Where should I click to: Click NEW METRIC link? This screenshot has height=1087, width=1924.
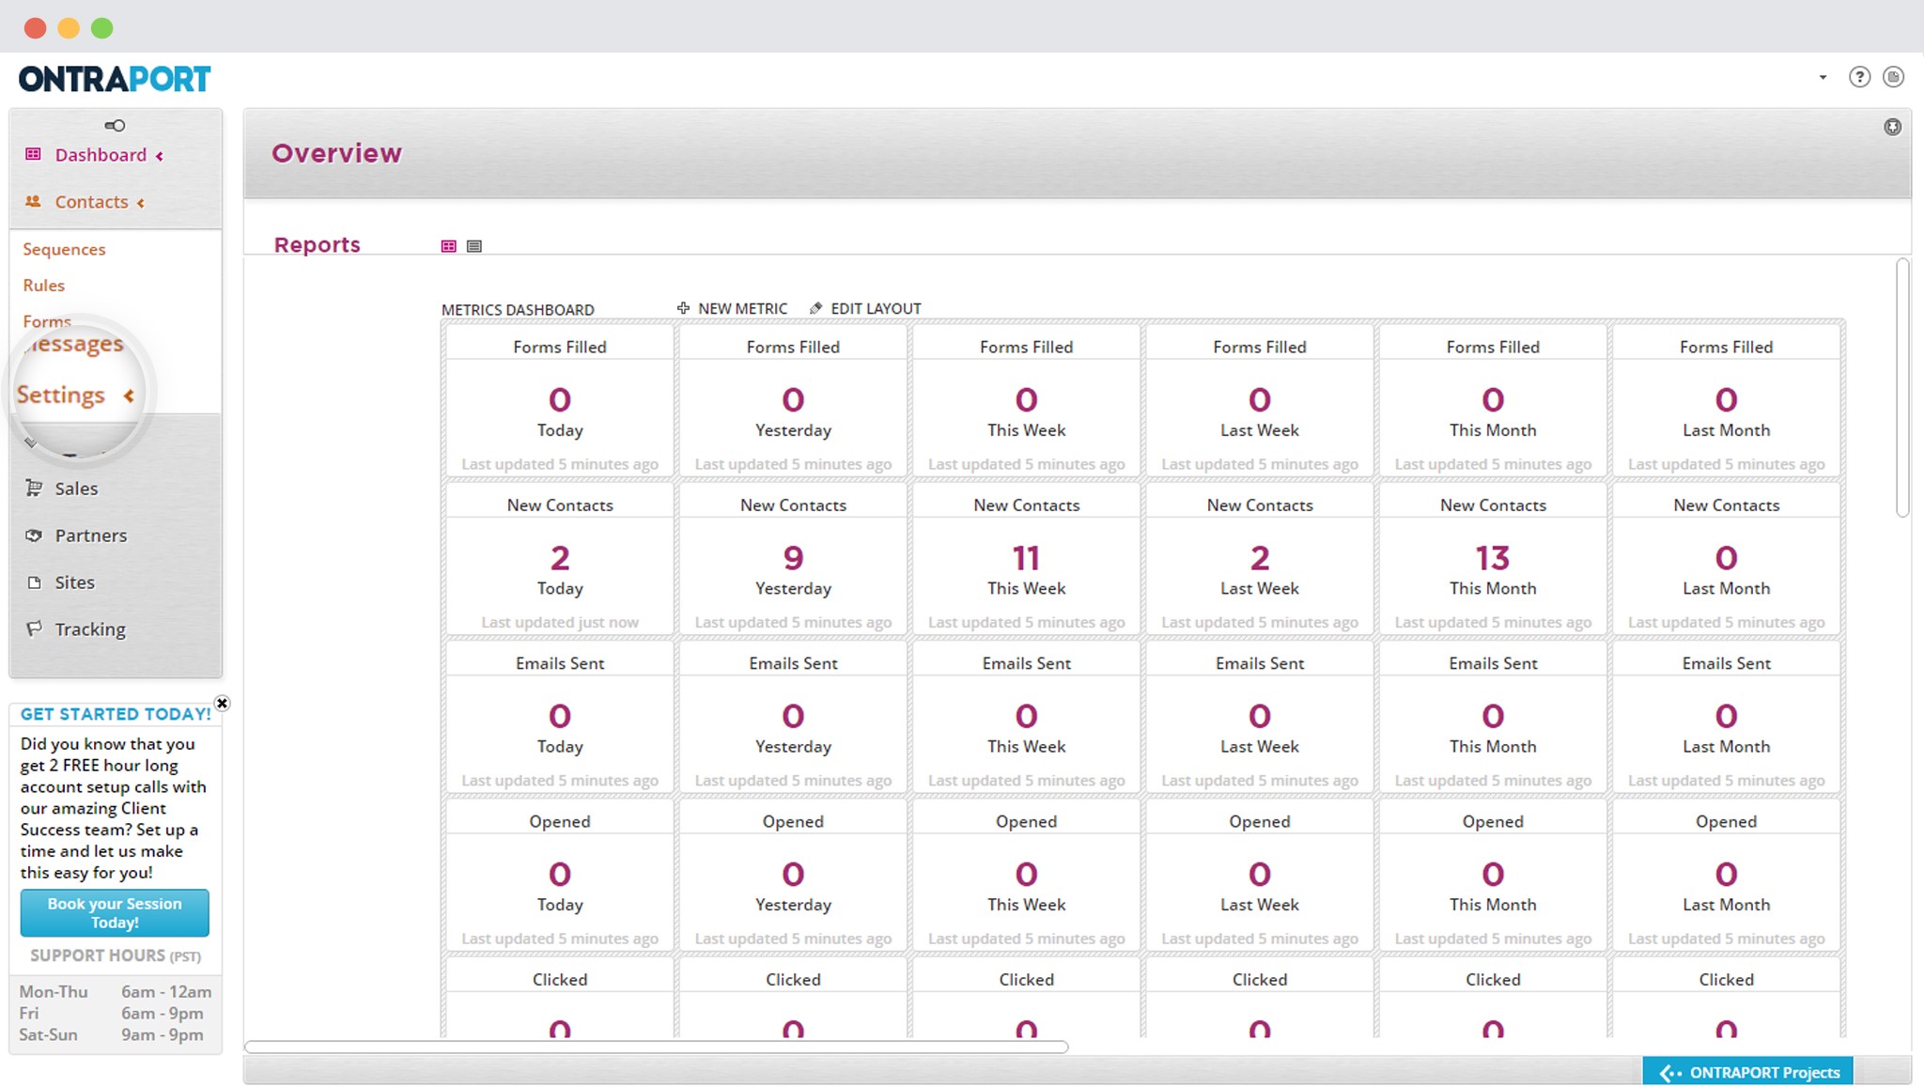point(742,308)
